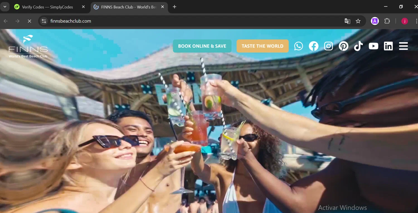418x213 pixels.
Task: Open the Instagram icon in the header
Action: point(329,46)
